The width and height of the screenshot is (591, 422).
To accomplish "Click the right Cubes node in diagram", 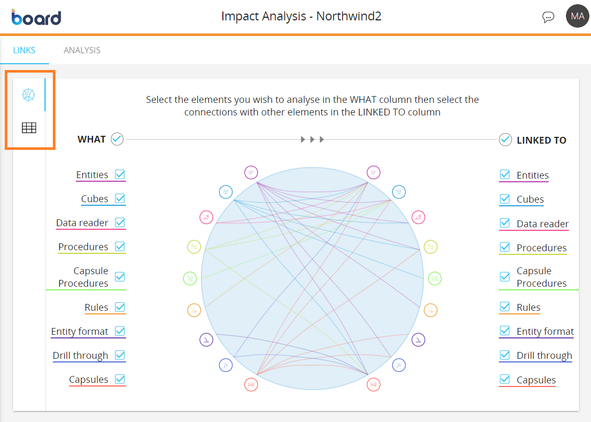I will click(x=399, y=192).
